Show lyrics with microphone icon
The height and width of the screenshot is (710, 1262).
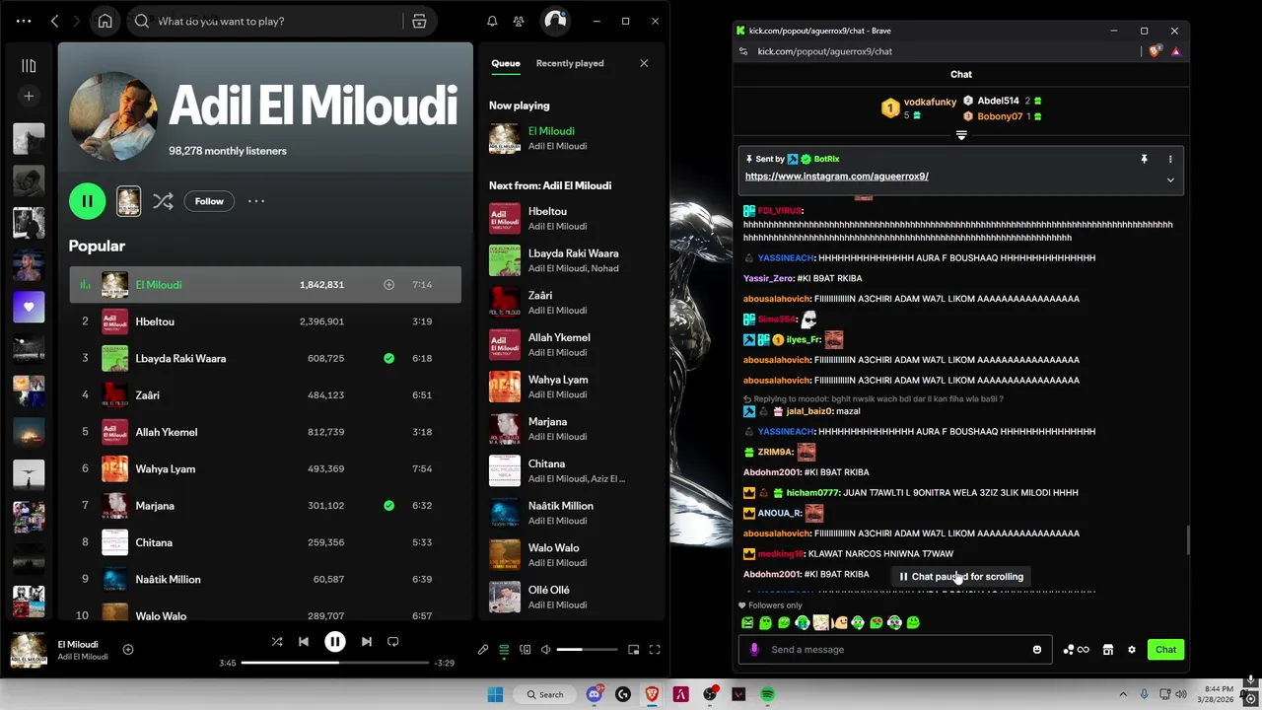tap(483, 650)
